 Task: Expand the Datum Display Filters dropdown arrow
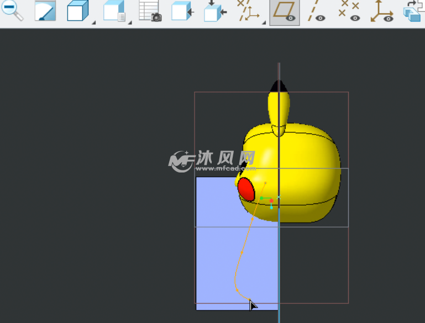(264, 23)
